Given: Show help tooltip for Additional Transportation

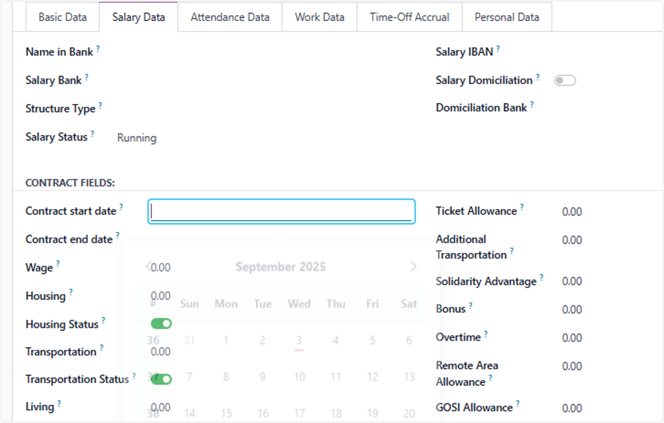Looking at the screenshot, I should pyautogui.click(x=511, y=252).
